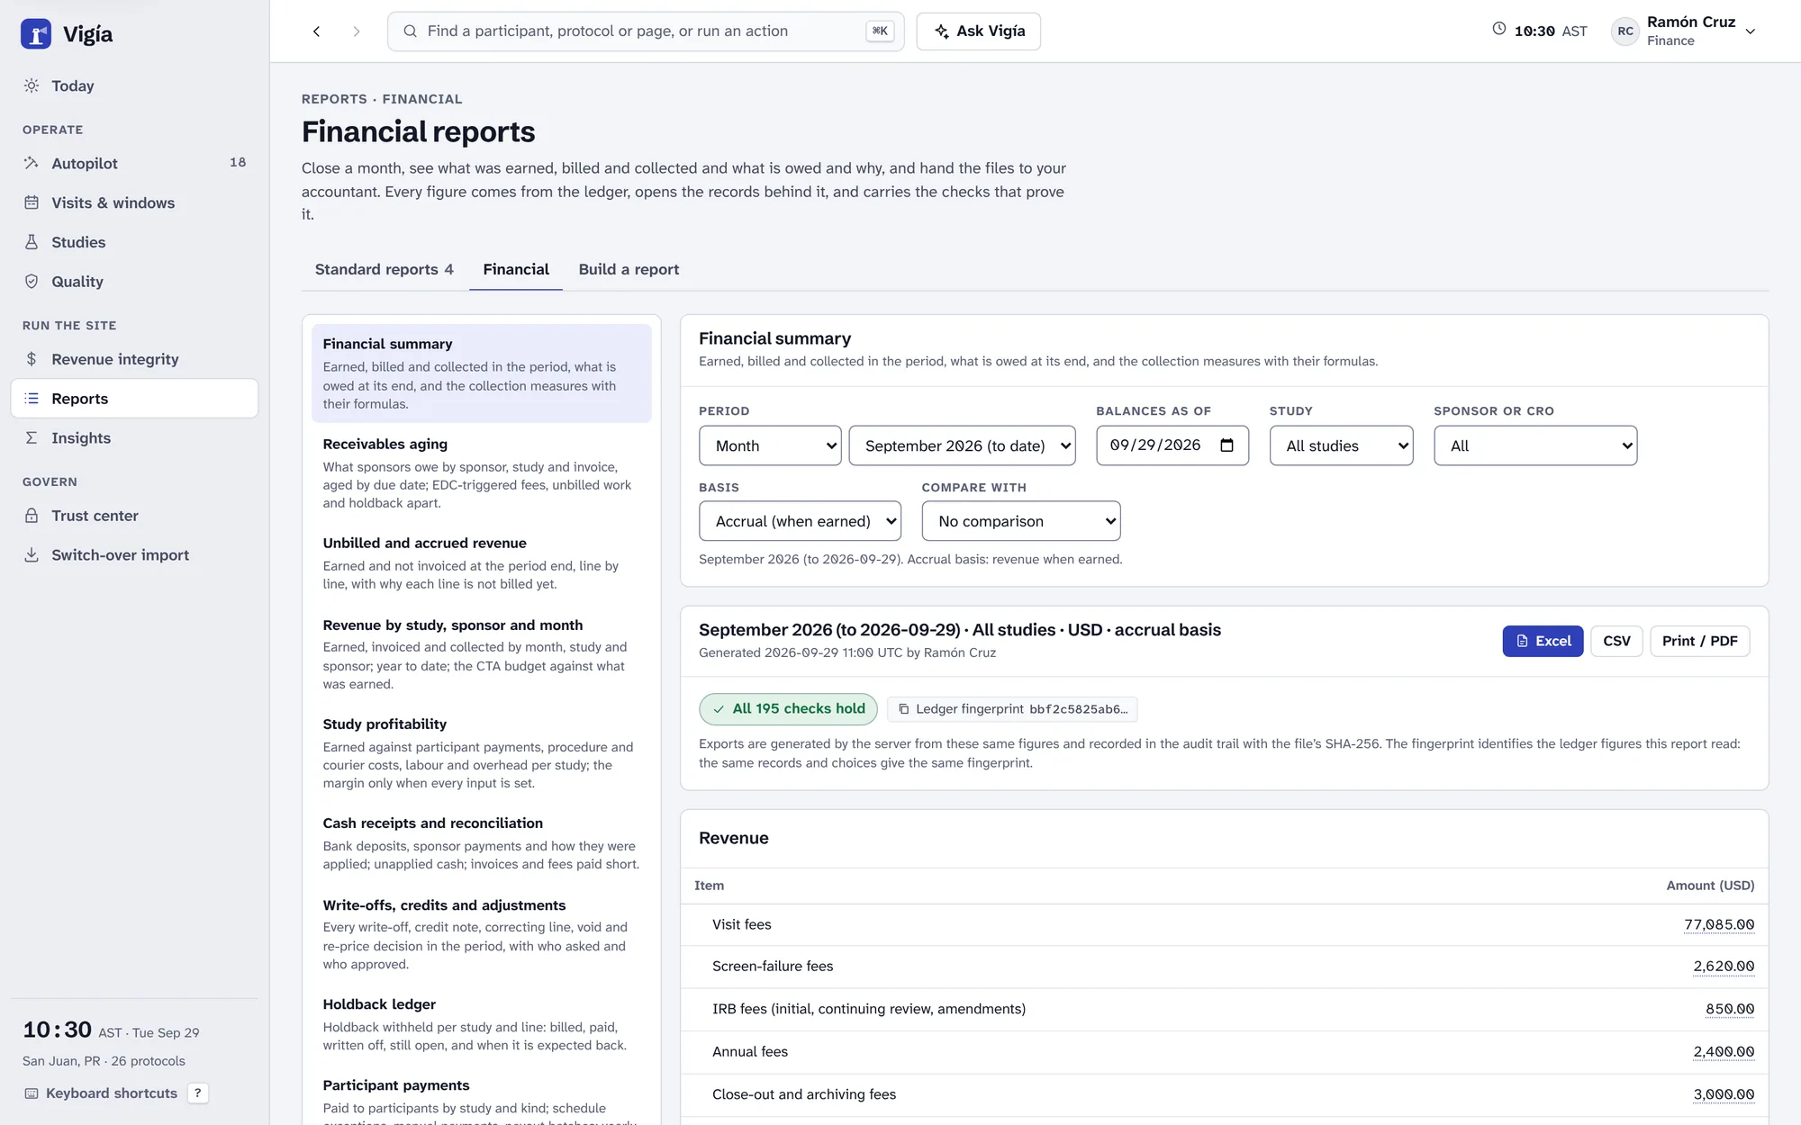This screenshot has width=1801, height=1125.
Task: Click the calendar picker icon in date field
Action: [x=1226, y=445]
